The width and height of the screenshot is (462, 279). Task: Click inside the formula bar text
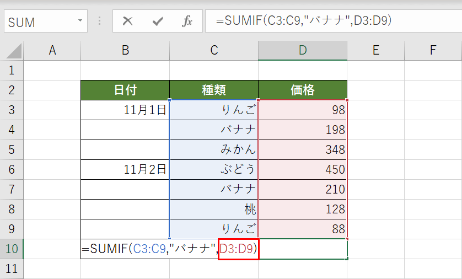[x=331, y=22]
